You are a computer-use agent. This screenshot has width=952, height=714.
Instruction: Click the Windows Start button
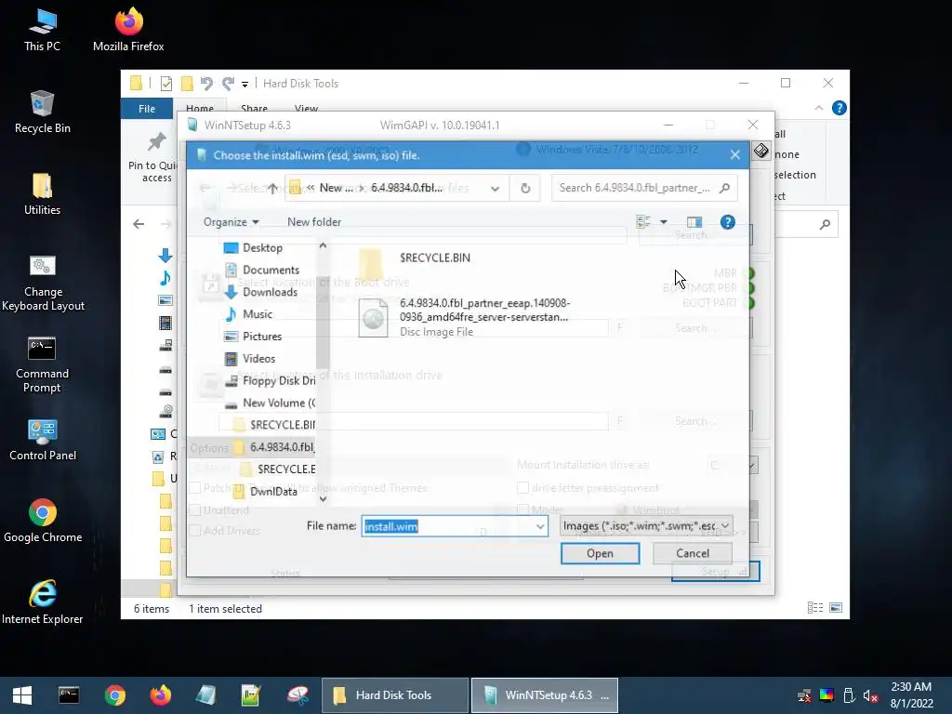click(x=22, y=695)
